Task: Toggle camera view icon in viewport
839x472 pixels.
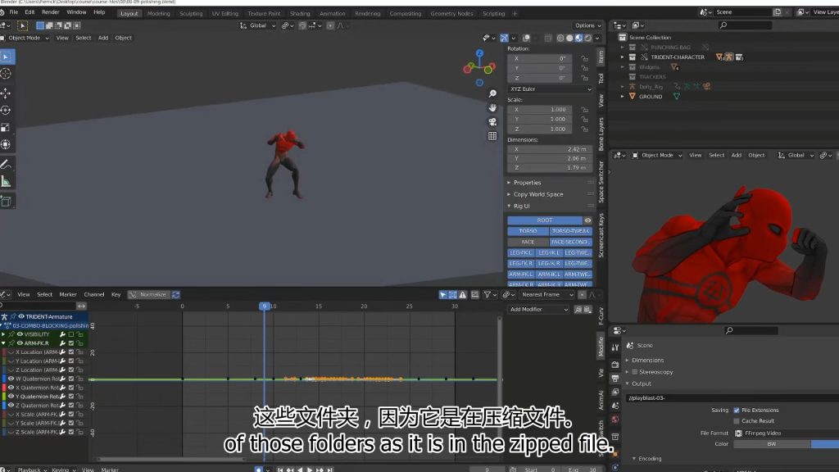Action: 492,121
